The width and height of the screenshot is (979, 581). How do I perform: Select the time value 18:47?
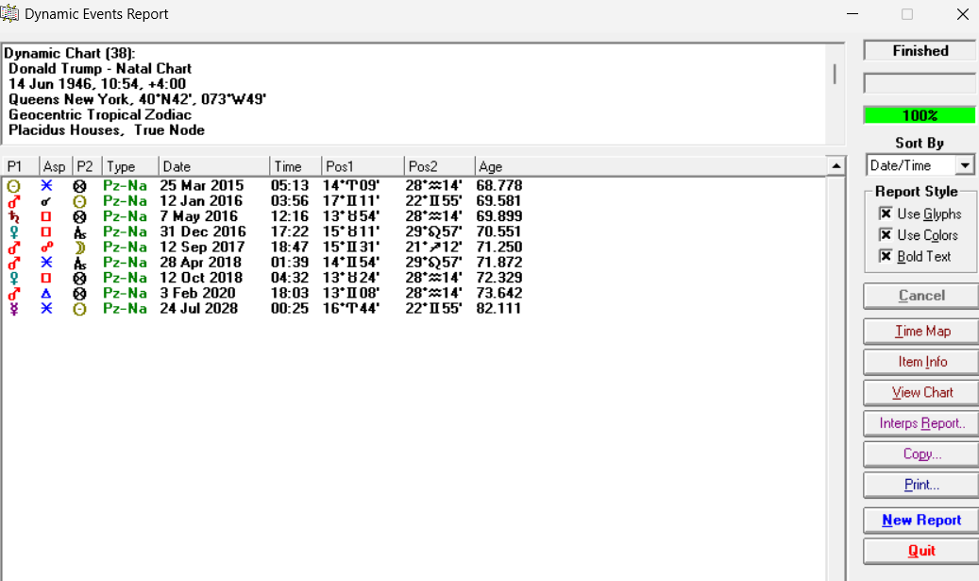289,248
